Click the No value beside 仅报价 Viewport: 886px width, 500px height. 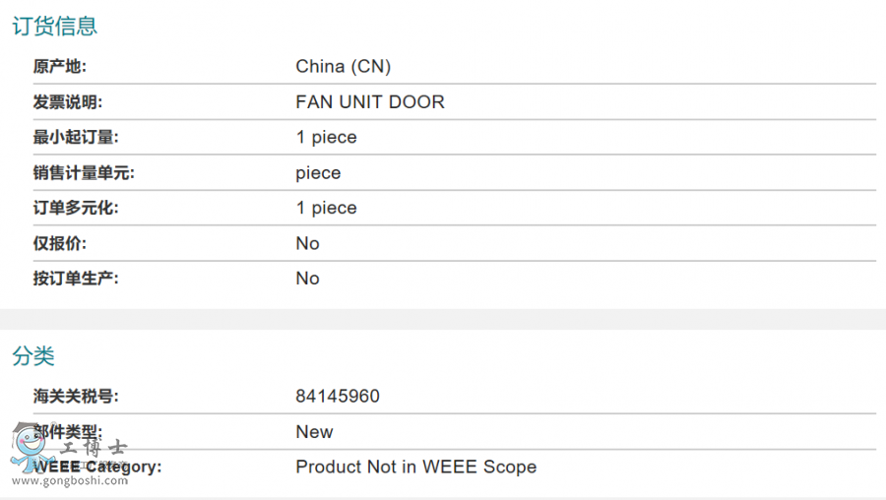coord(307,244)
